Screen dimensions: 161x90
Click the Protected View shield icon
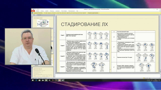point(32,13)
